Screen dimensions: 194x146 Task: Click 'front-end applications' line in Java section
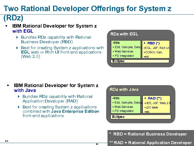tap(43, 116)
